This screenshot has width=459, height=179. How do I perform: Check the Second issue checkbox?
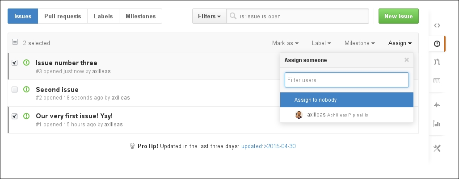point(15,89)
